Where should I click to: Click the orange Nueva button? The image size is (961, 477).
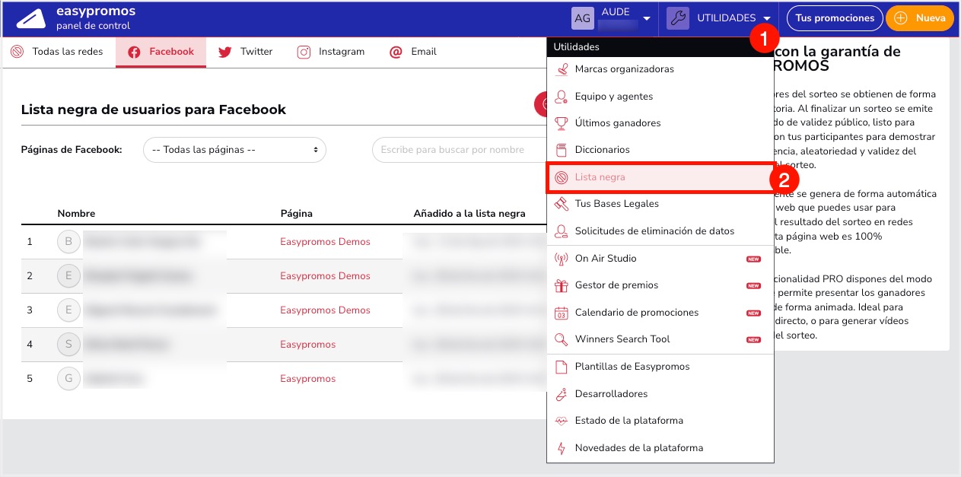920,18
